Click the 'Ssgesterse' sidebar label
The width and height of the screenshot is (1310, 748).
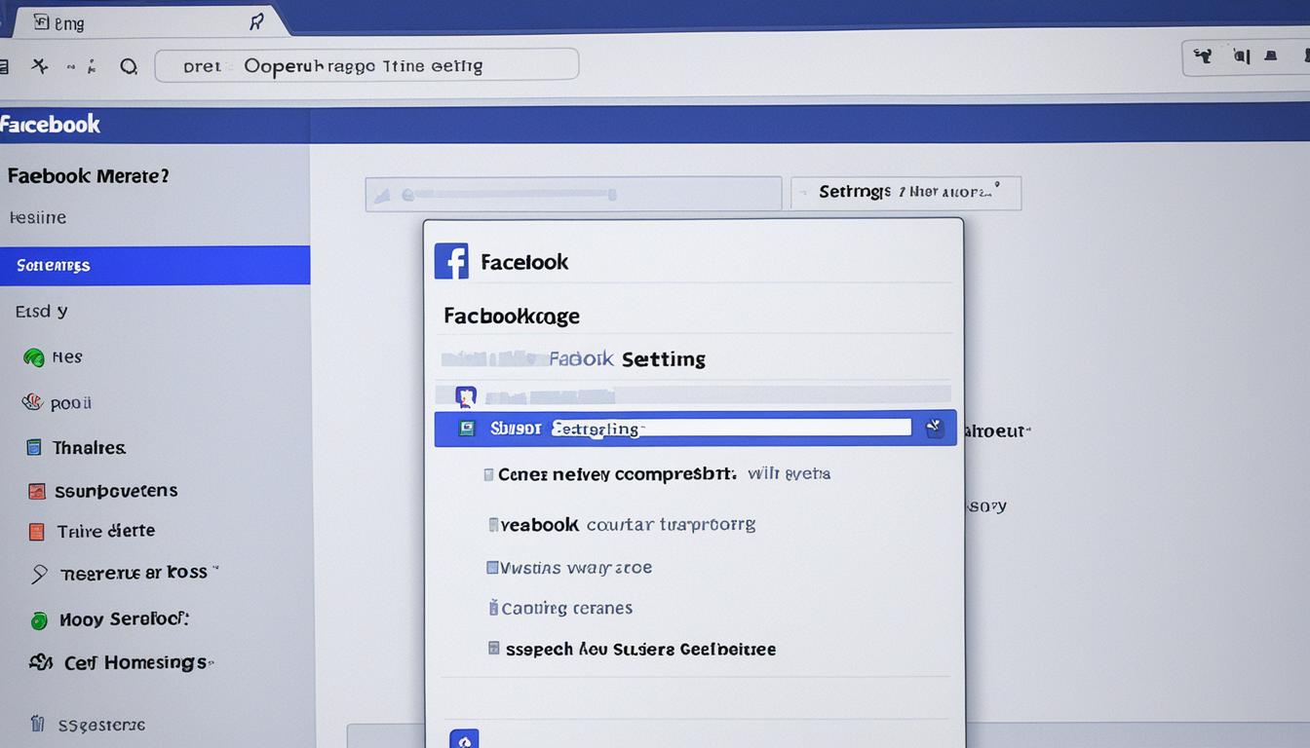point(101,725)
